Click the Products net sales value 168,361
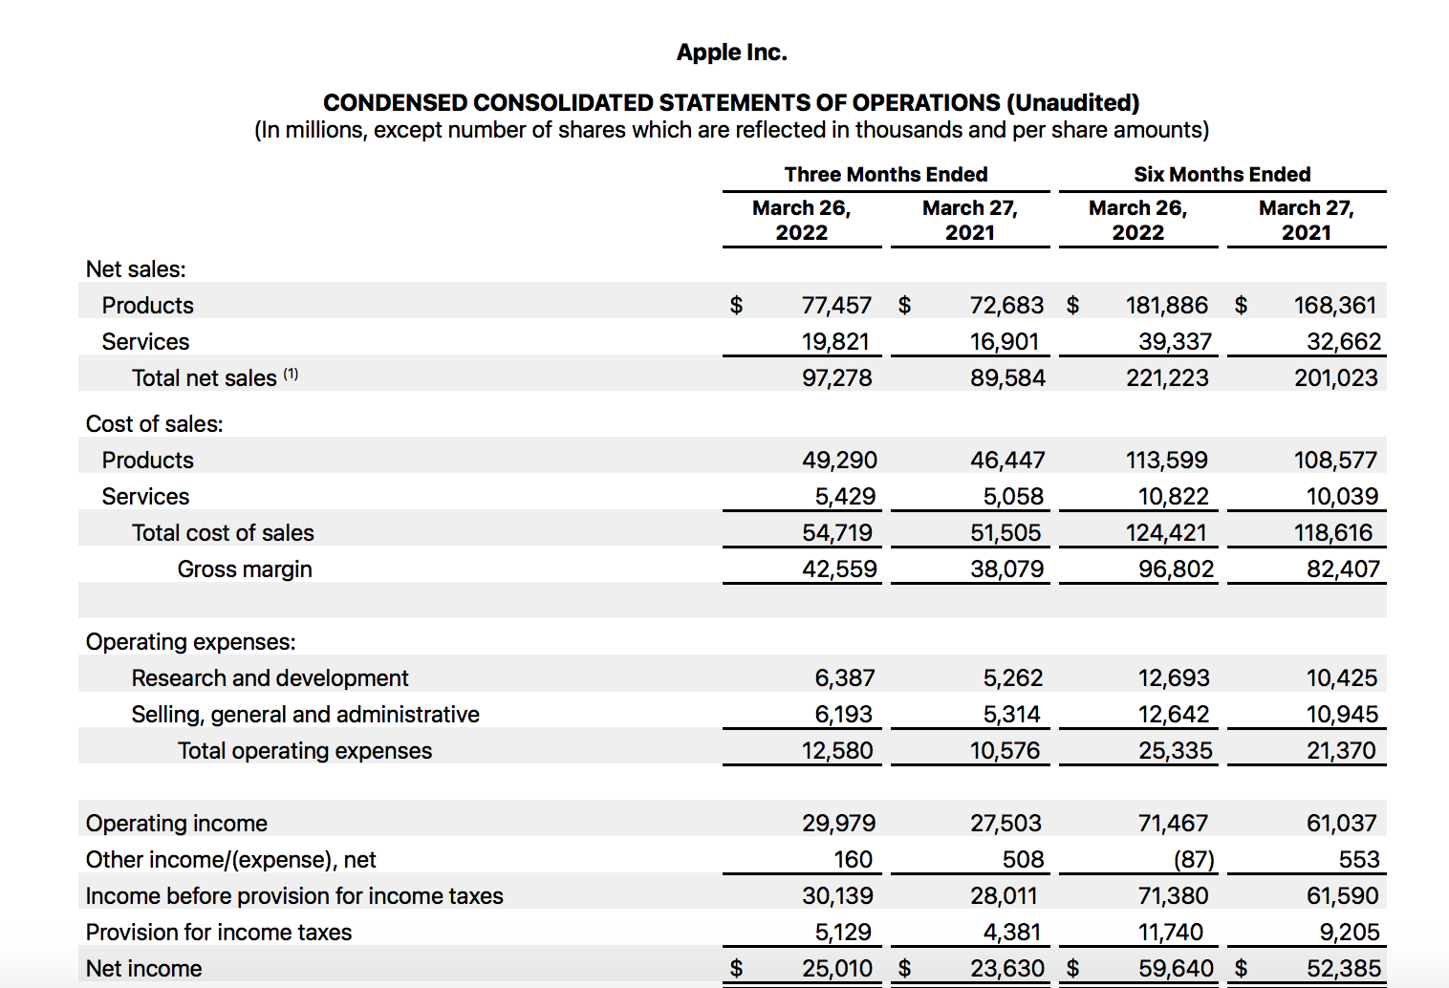 click(1335, 306)
